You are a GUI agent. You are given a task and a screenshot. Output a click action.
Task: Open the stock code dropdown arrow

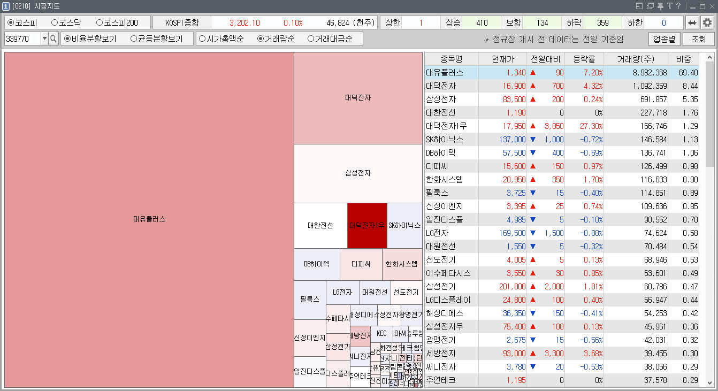pos(44,39)
